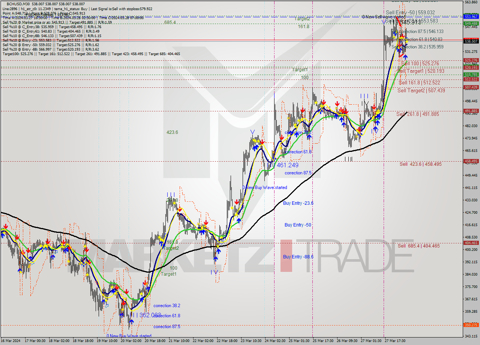Click the red 507.439 price axis tag

click(x=471, y=87)
